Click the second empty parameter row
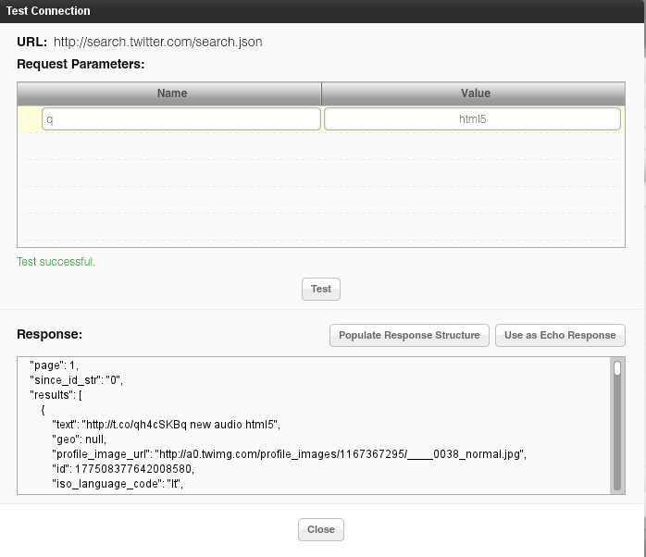 (322, 173)
